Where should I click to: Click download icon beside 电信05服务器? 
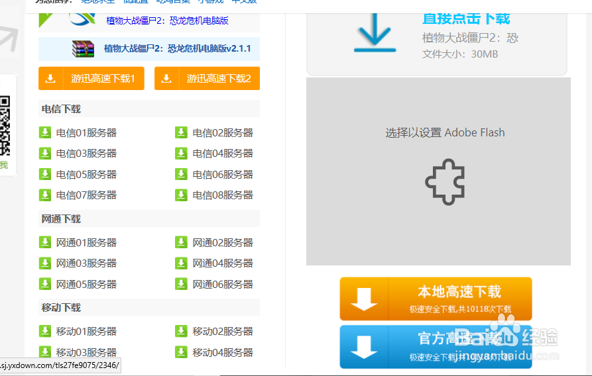[45, 174]
